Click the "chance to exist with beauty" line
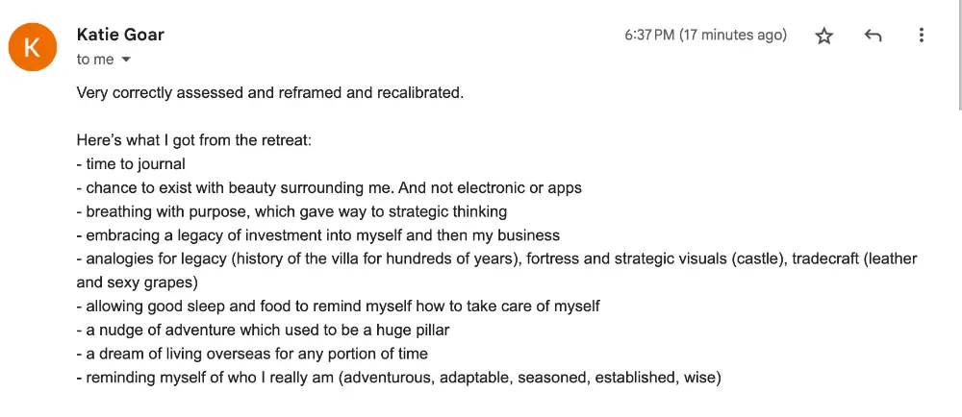962x417 pixels. 329,188
